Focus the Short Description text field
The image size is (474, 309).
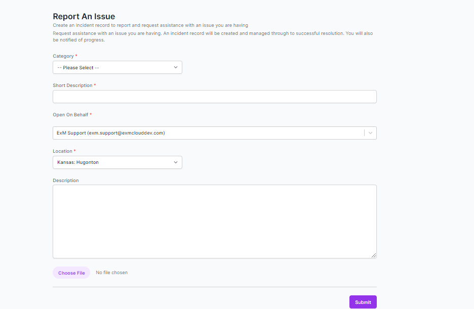click(x=215, y=97)
